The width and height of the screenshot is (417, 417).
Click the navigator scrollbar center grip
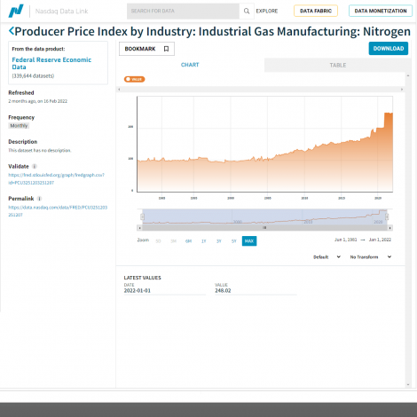[x=264, y=228]
